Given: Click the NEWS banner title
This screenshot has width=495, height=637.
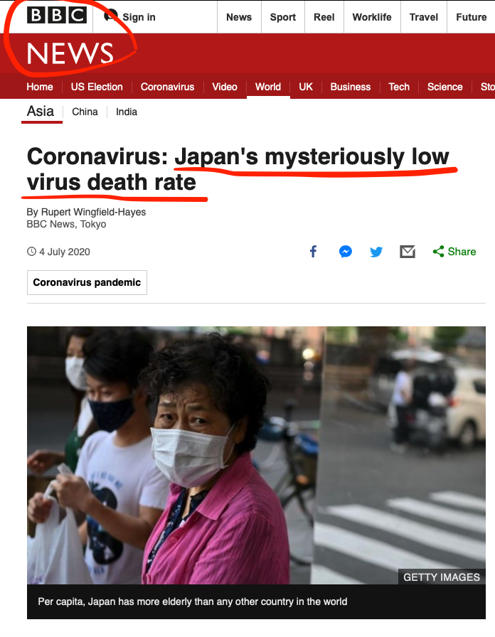Looking at the screenshot, I should pos(70,53).
